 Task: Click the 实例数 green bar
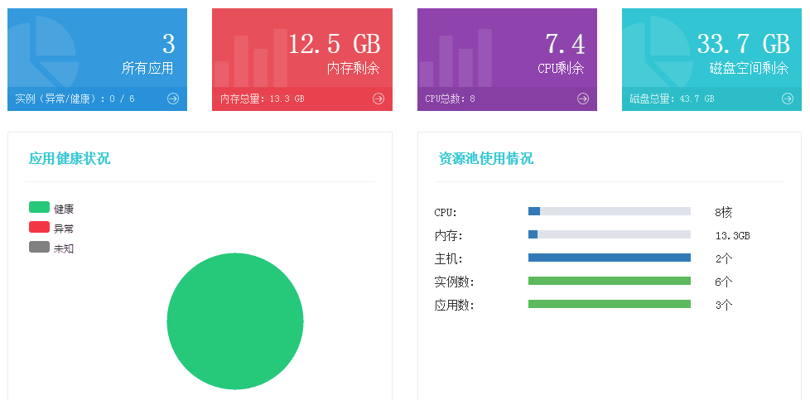click(x=609, y=281)
